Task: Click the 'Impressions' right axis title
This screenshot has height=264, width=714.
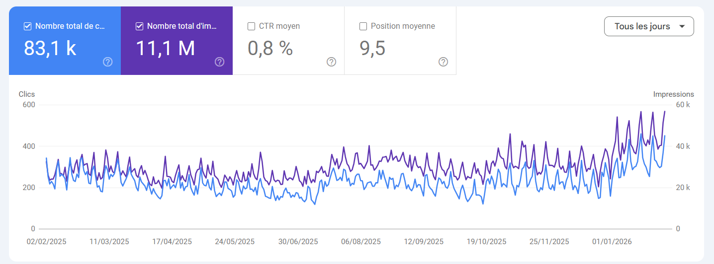Action: coord(673,94)
